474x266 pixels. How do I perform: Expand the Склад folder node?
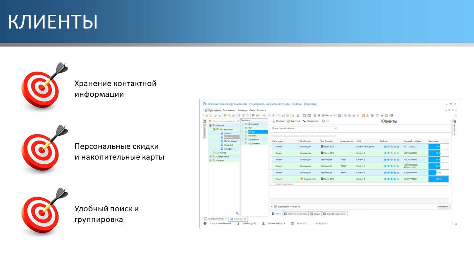214,153
